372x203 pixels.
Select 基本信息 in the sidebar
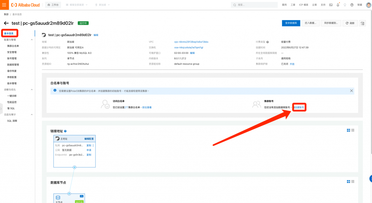tap(9, 33)
